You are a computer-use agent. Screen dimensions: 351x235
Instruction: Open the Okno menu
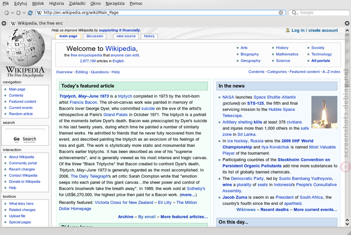[x=95, y=4]
